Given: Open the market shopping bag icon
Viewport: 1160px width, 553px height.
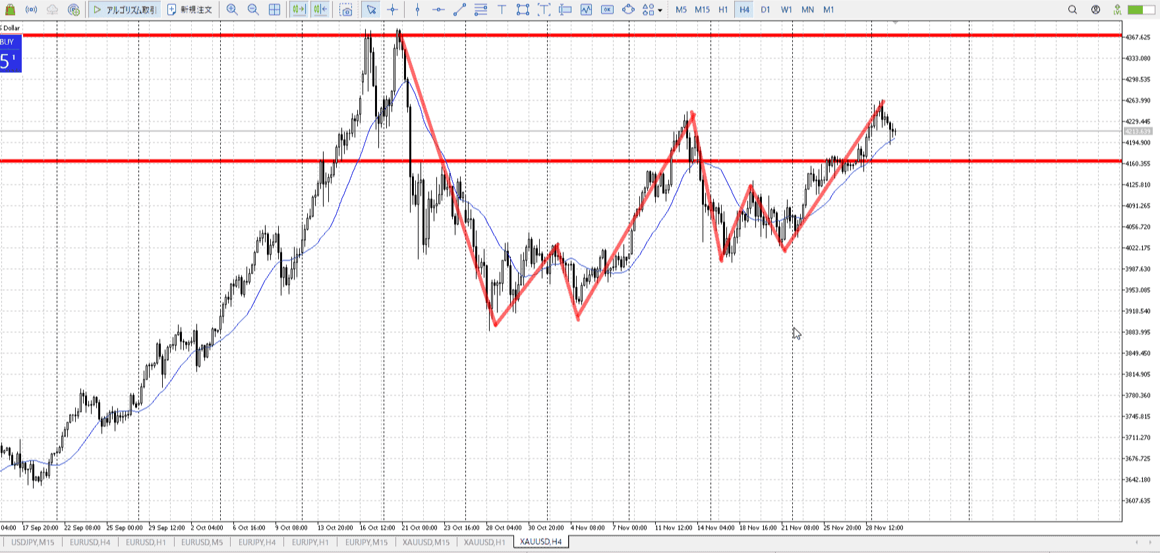Looking at the screenshot, I should point(10,10).
